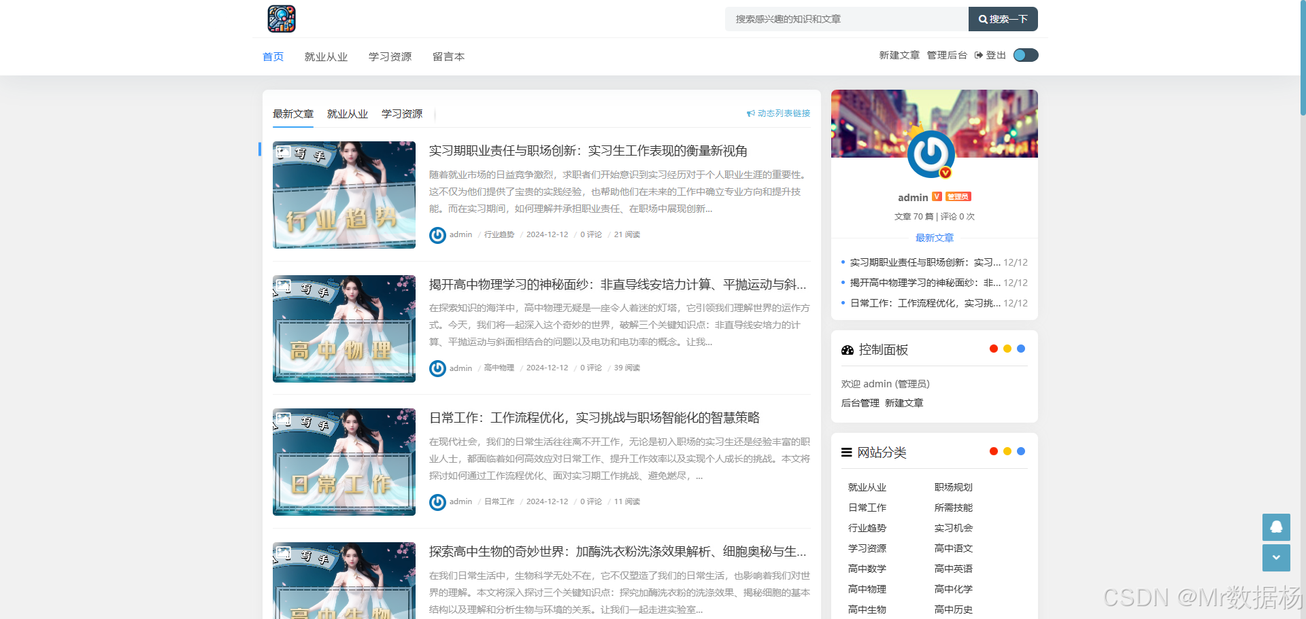
Task: Select the 最新文章 tab
Action: (293, 114)
